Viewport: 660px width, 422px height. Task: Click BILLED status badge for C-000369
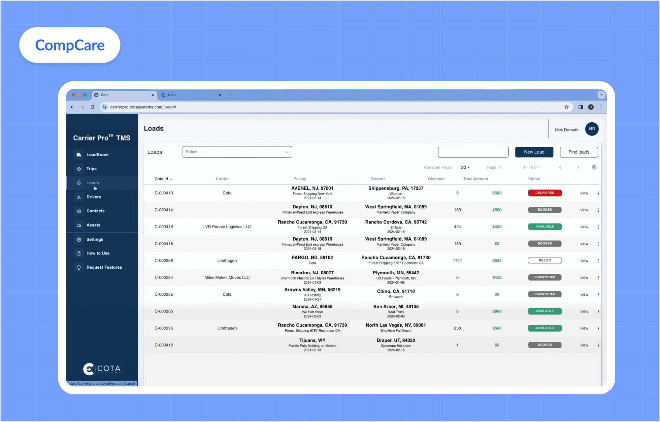click(544, 260)
